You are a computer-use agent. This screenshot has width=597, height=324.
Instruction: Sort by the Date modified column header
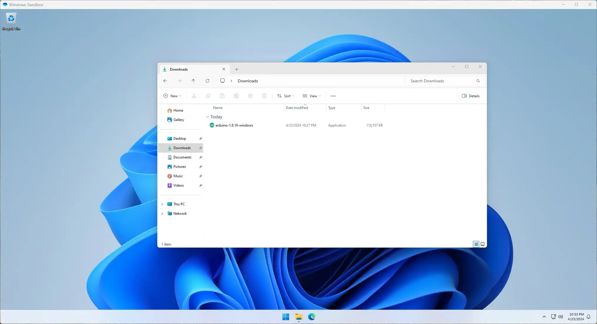[x=297, y=108]
